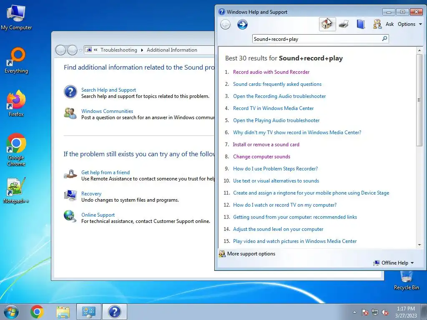
Task: Click the breadcrumb arrow after Troubleshooting
Action: 142,50
